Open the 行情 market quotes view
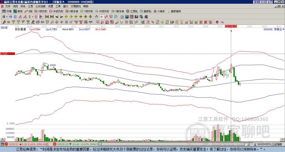285x152 pixels. click(7, 11)
